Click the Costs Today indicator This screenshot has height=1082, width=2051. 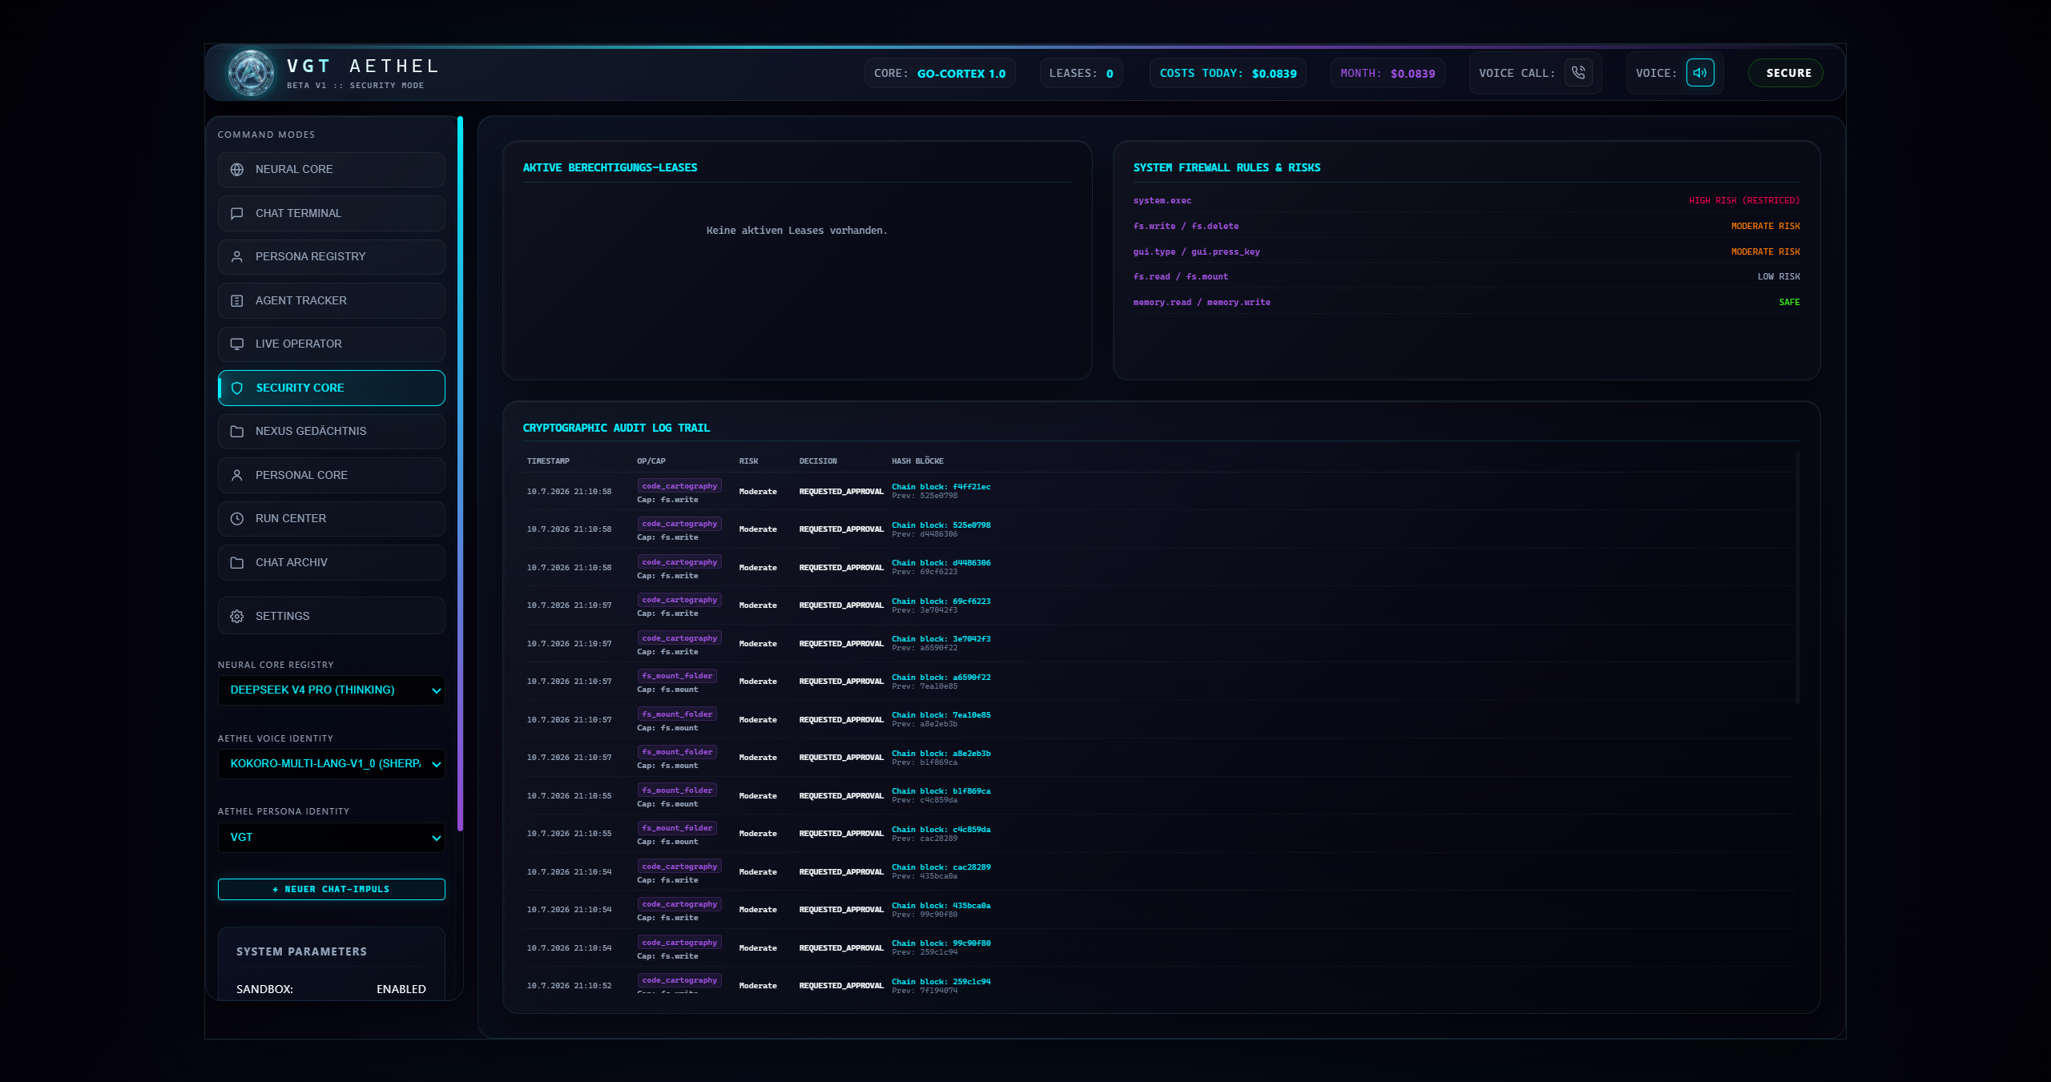click(1228, 73)
